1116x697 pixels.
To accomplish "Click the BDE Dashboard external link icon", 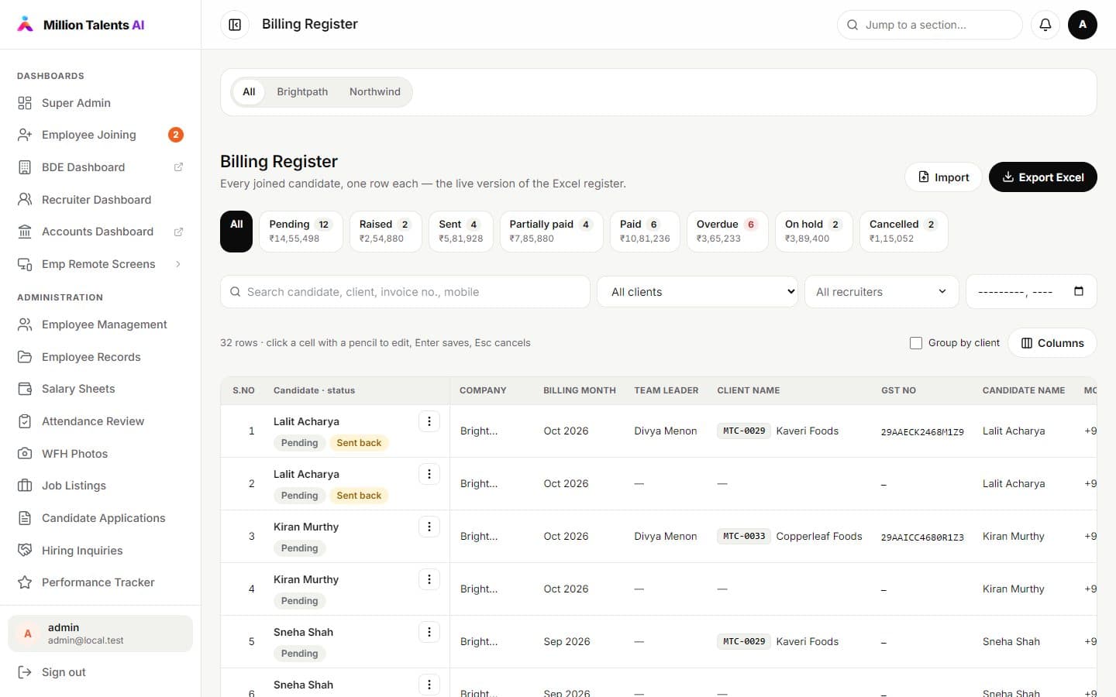I will pyautogui.click(x=178, y=167).
